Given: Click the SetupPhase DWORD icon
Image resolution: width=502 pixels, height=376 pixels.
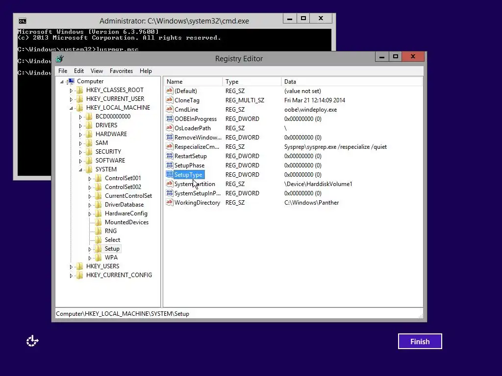Looking at the screenshot, I should 169,165.
